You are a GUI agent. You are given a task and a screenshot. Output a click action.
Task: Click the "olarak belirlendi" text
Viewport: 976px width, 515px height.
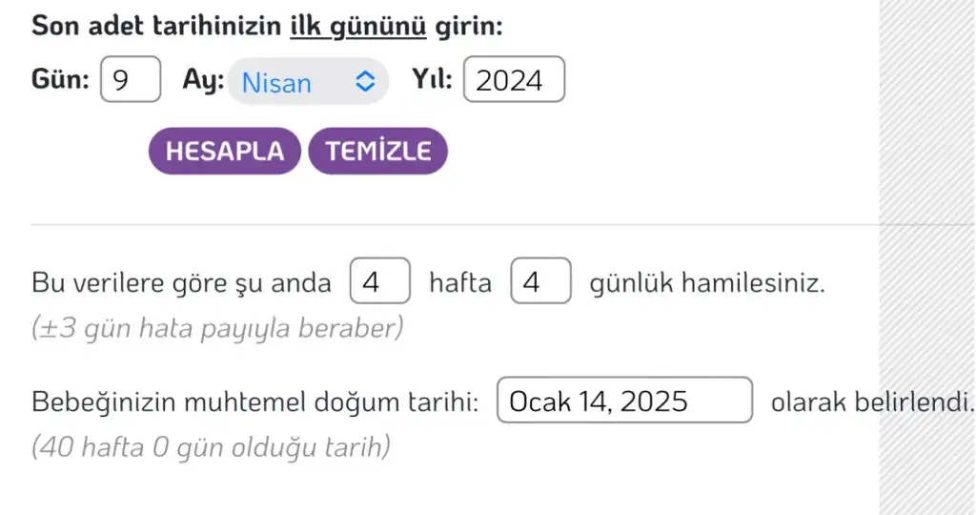point(871,402)
